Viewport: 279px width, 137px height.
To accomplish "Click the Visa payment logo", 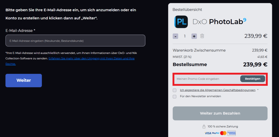I will [208, 133].
